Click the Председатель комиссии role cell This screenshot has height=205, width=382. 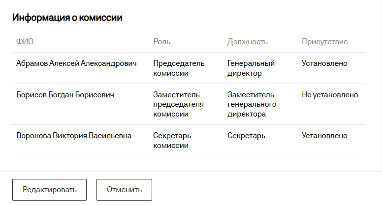coord(179,68)
